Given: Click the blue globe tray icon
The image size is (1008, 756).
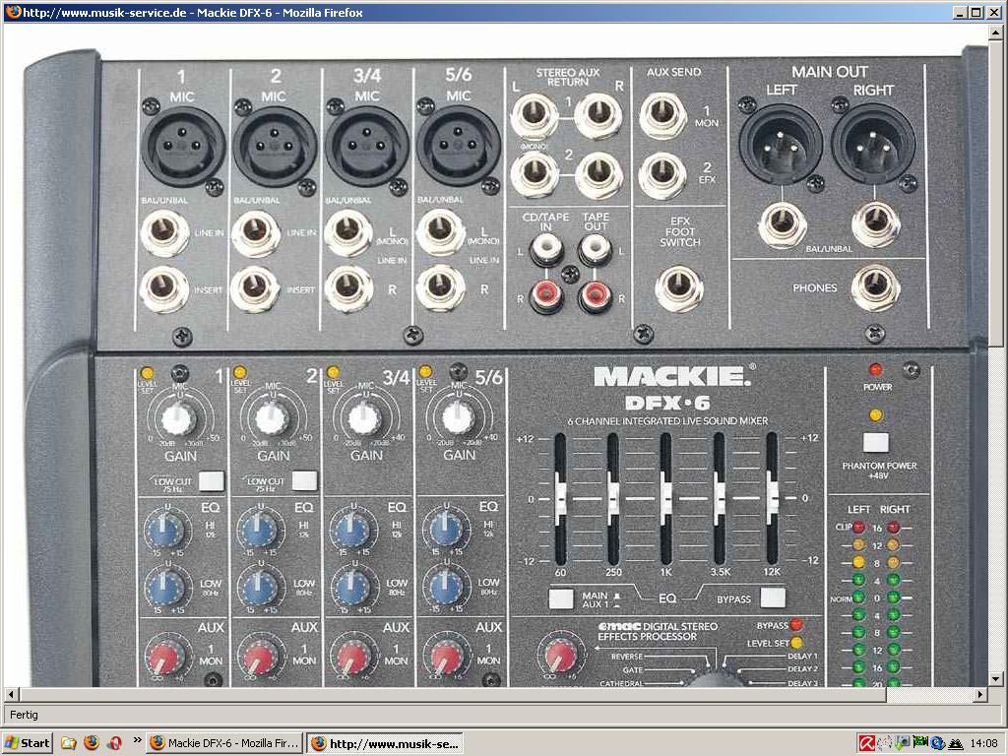Looking at the screenshot, I should coord(937,744).
